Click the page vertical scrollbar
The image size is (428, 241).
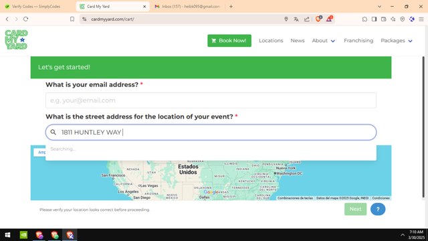coord(423,127)
